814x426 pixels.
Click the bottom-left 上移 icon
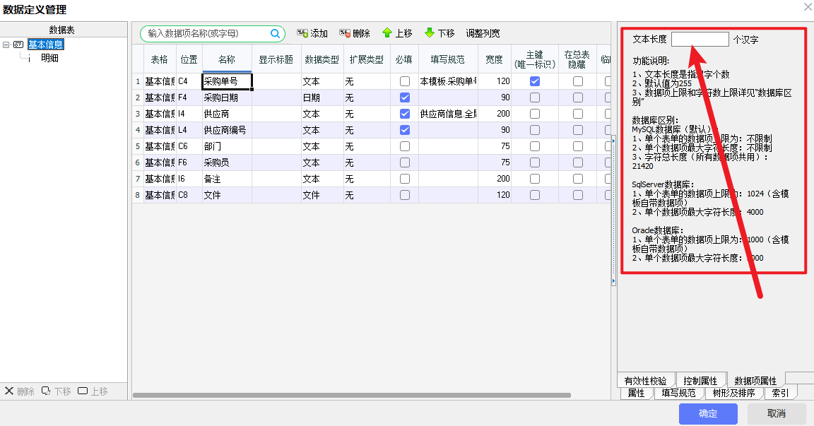tap(83, 391)
